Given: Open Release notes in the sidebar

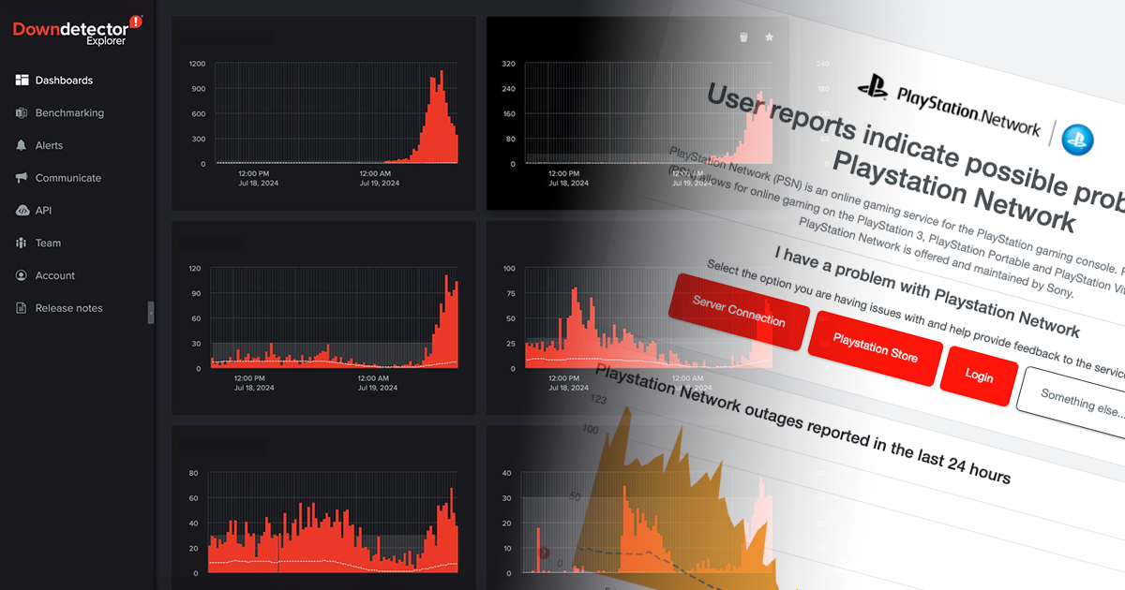Looking at the screenshot, I should 68,308.
